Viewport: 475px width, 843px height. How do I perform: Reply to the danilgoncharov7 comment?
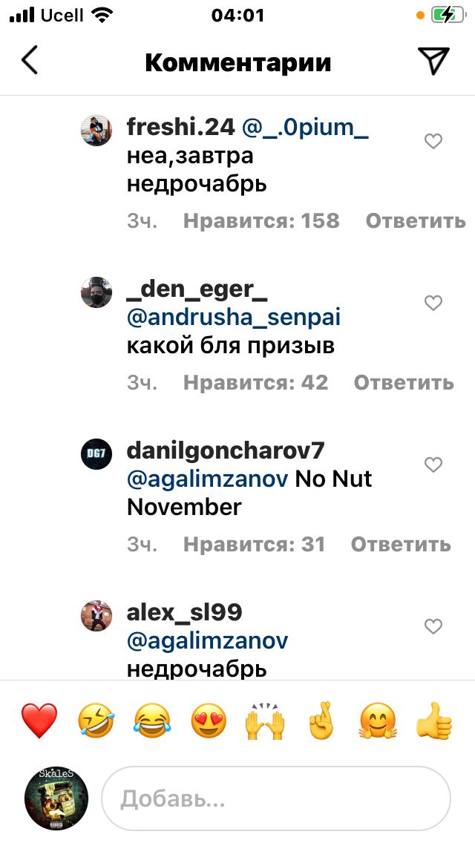[x=401, y=545]
